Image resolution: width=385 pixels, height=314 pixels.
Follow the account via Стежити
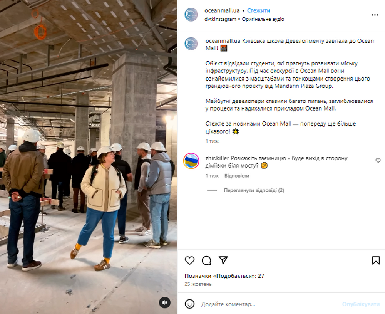pyautogui.click(x=259, y=10)
